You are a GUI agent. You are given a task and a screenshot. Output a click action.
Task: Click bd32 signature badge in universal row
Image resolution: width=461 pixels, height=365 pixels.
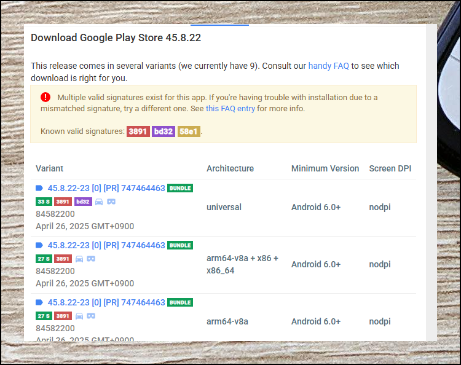click(83, 202)
